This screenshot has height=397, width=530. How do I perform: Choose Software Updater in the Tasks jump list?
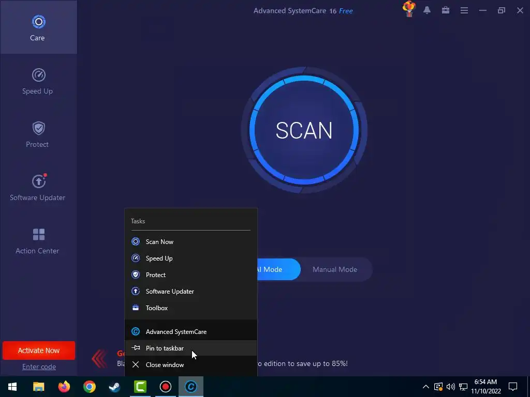190,292
